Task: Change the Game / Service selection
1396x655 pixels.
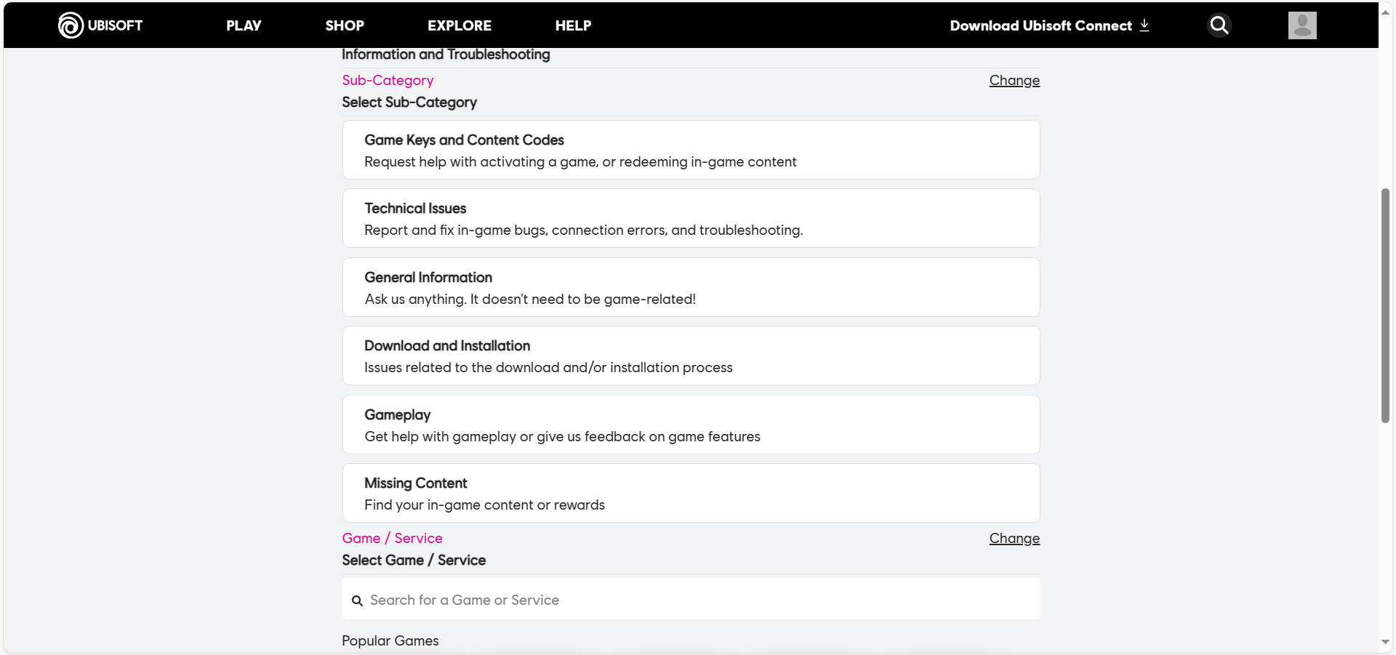Action: pos(1014,539)
